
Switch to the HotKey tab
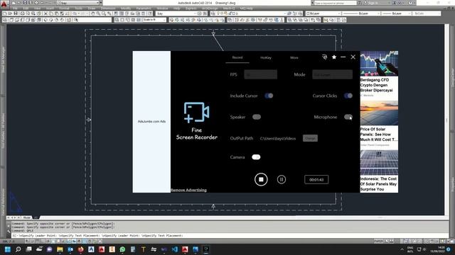click(266, 57)
